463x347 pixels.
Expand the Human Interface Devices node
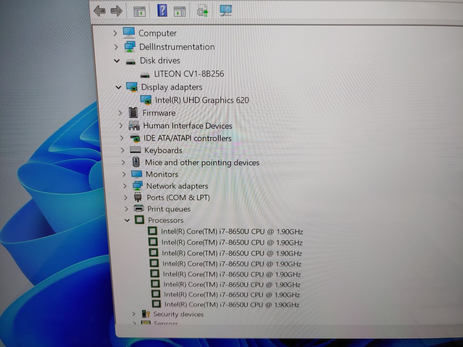coord(121,126)
